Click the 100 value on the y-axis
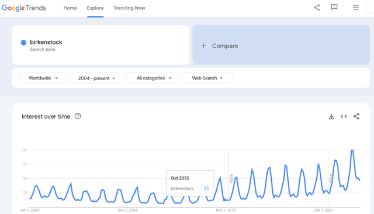Viewport: 374px width, 214px height. pyautogui.click(x=24, y=150)
